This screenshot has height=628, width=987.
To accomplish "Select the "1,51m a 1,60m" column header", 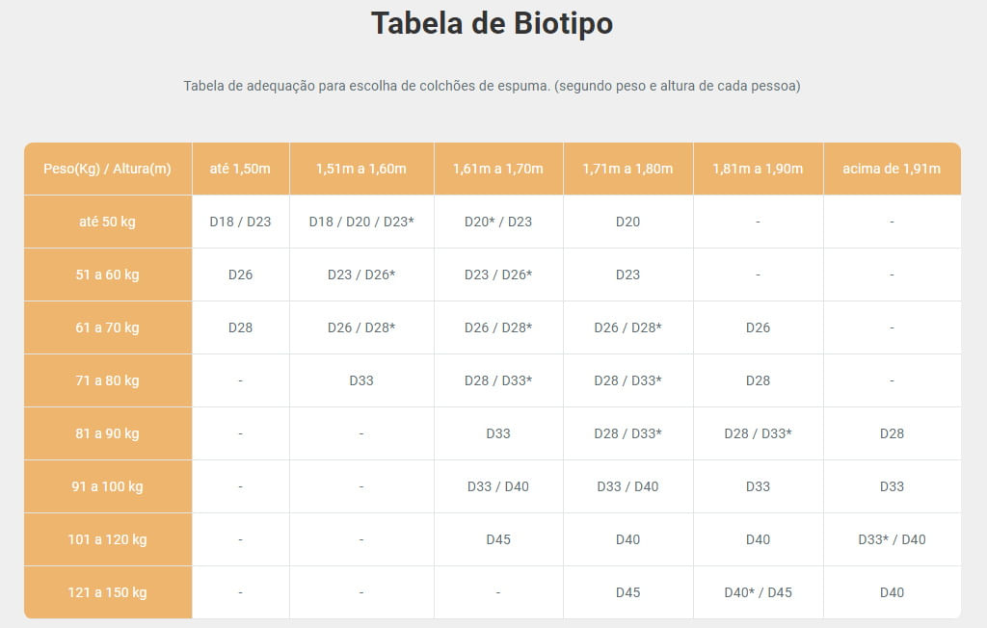I will coord(361,169).
